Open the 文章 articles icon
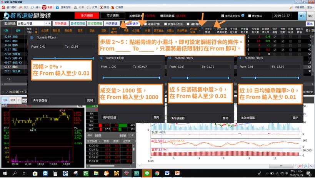 89,7
